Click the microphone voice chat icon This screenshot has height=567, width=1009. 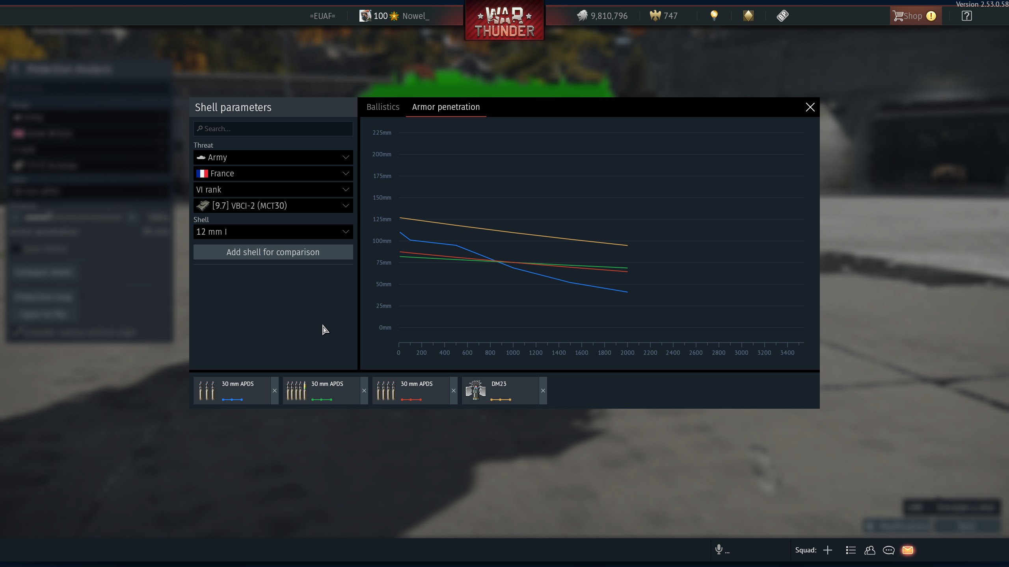coord(719,549)
